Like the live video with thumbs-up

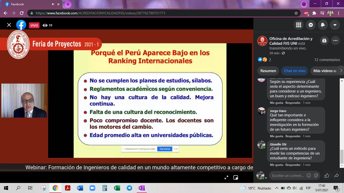tap(327, 176)
